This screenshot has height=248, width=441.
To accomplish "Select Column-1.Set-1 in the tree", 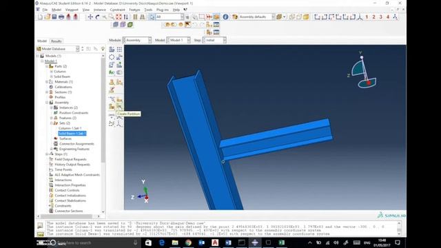I will [x=70, y=128].
